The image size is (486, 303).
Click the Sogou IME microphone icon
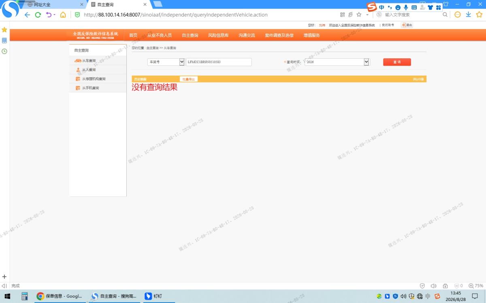click(x=406, y=7)
